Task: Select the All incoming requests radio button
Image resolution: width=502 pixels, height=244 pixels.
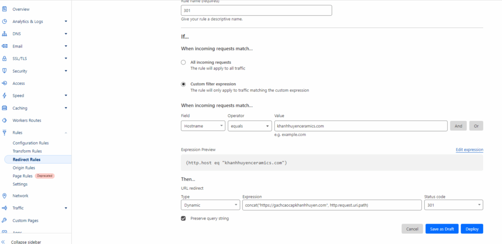Action: pyautogui.click(x=183, y=62)
